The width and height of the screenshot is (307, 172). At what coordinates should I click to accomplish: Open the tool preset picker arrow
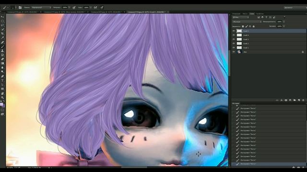tap(8, 8)
